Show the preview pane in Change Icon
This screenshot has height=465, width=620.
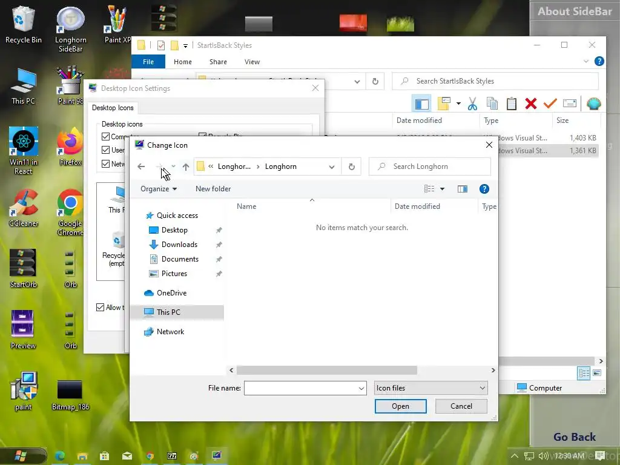[x=462, y=189]
